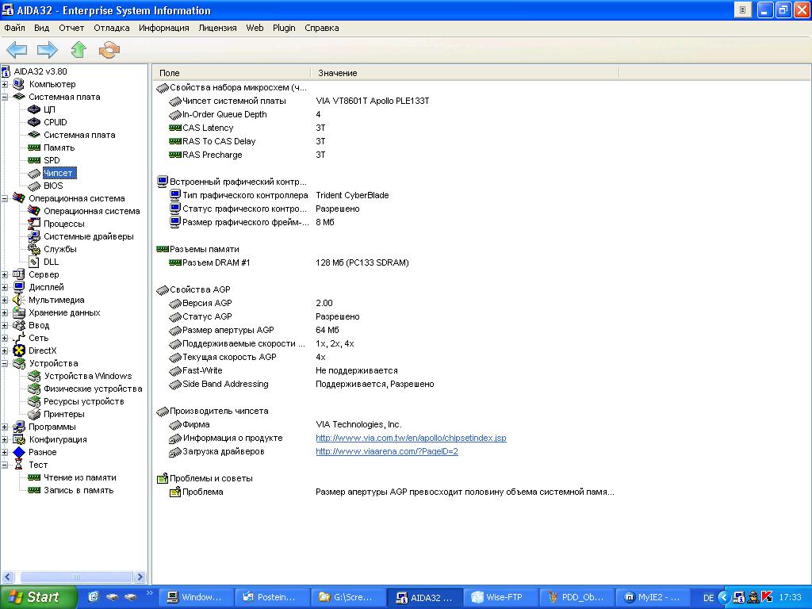The height and width of the screenshot is (609, 812).
Task: Collapse the Системная плата root node
Action: click(x=5, y=97)
